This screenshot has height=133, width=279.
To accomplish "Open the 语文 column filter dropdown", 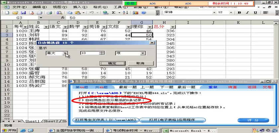I will click(66, 27).
